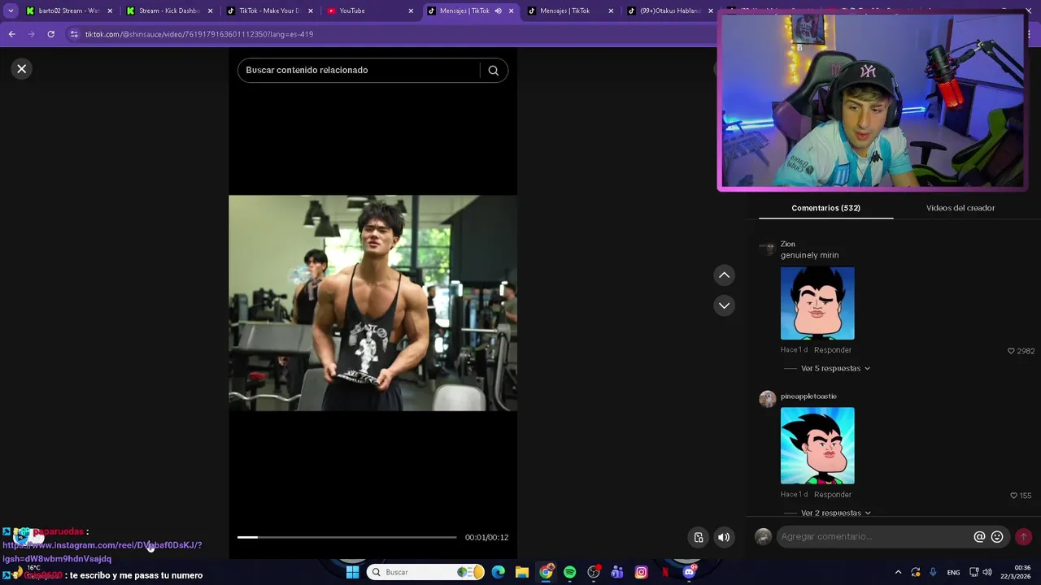Click site information icon in address bar

pyautogui.click(x=74, y=34)
